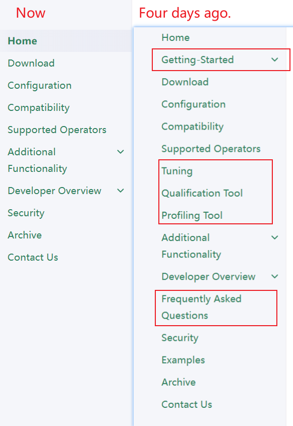Open the Contact Us page

(x=32, y=257)
